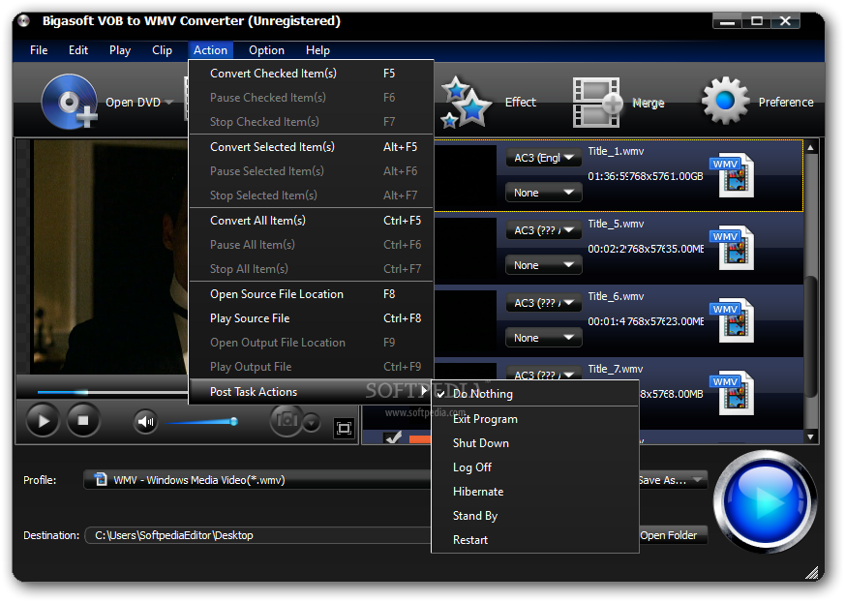Expand the Save As dropdown button
The image size is (845, 602).
coord(672,480)
